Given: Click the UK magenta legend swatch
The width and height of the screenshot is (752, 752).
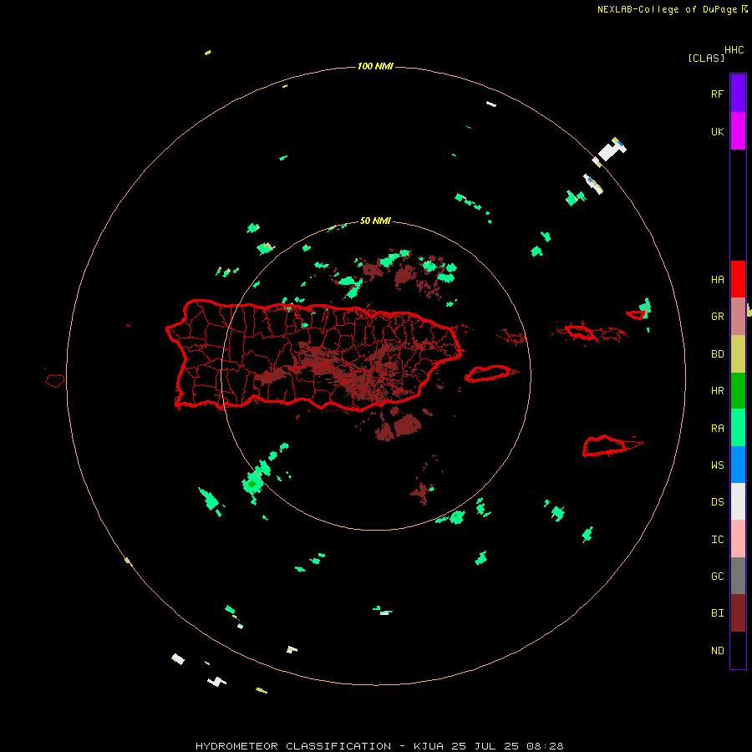Looking at the screenshot, I should pos(738,130).
